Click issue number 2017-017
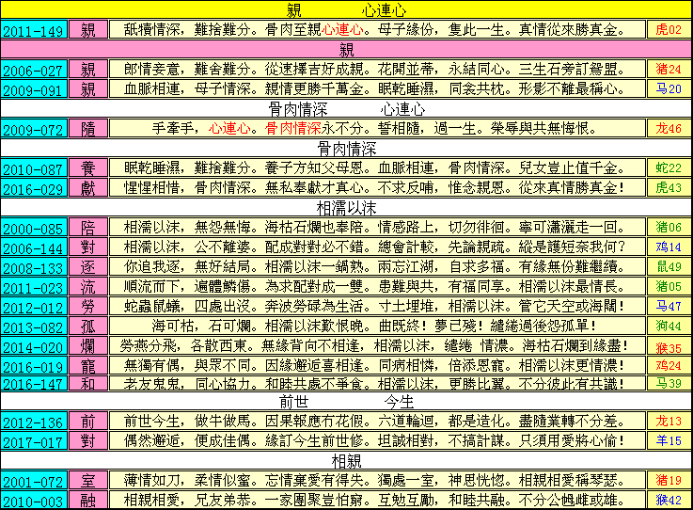 [x=34, y=440]
